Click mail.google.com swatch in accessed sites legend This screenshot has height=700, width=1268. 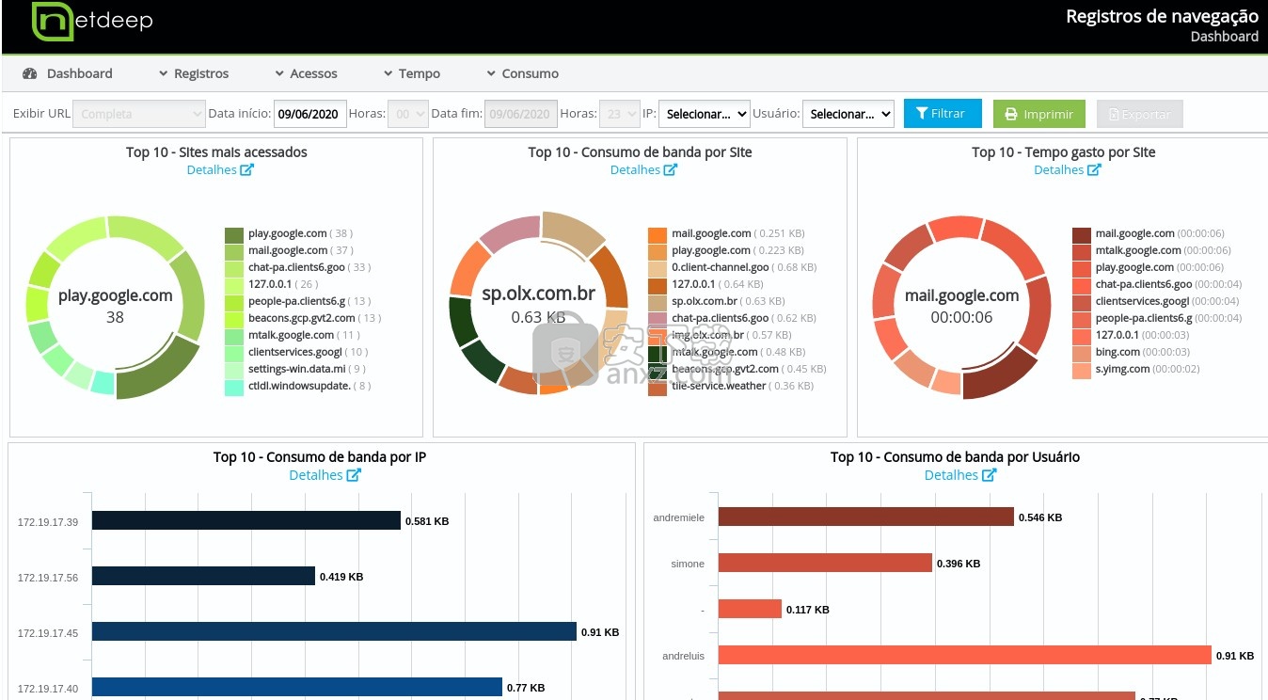pyautogui.click(x=234, y=251)
